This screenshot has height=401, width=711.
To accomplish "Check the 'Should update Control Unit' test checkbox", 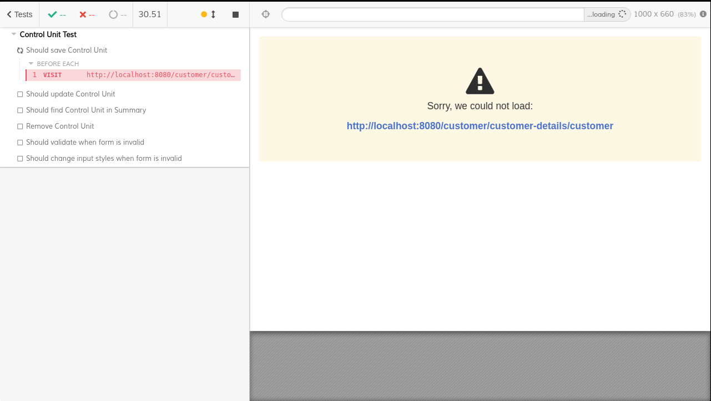I will (20, 94).
